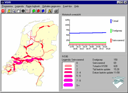Screen dimensions: 128x93
Task: Click the blue folder icon
Action: (44, 11)
